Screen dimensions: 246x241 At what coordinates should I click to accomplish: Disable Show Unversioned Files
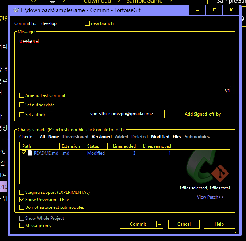22,200
